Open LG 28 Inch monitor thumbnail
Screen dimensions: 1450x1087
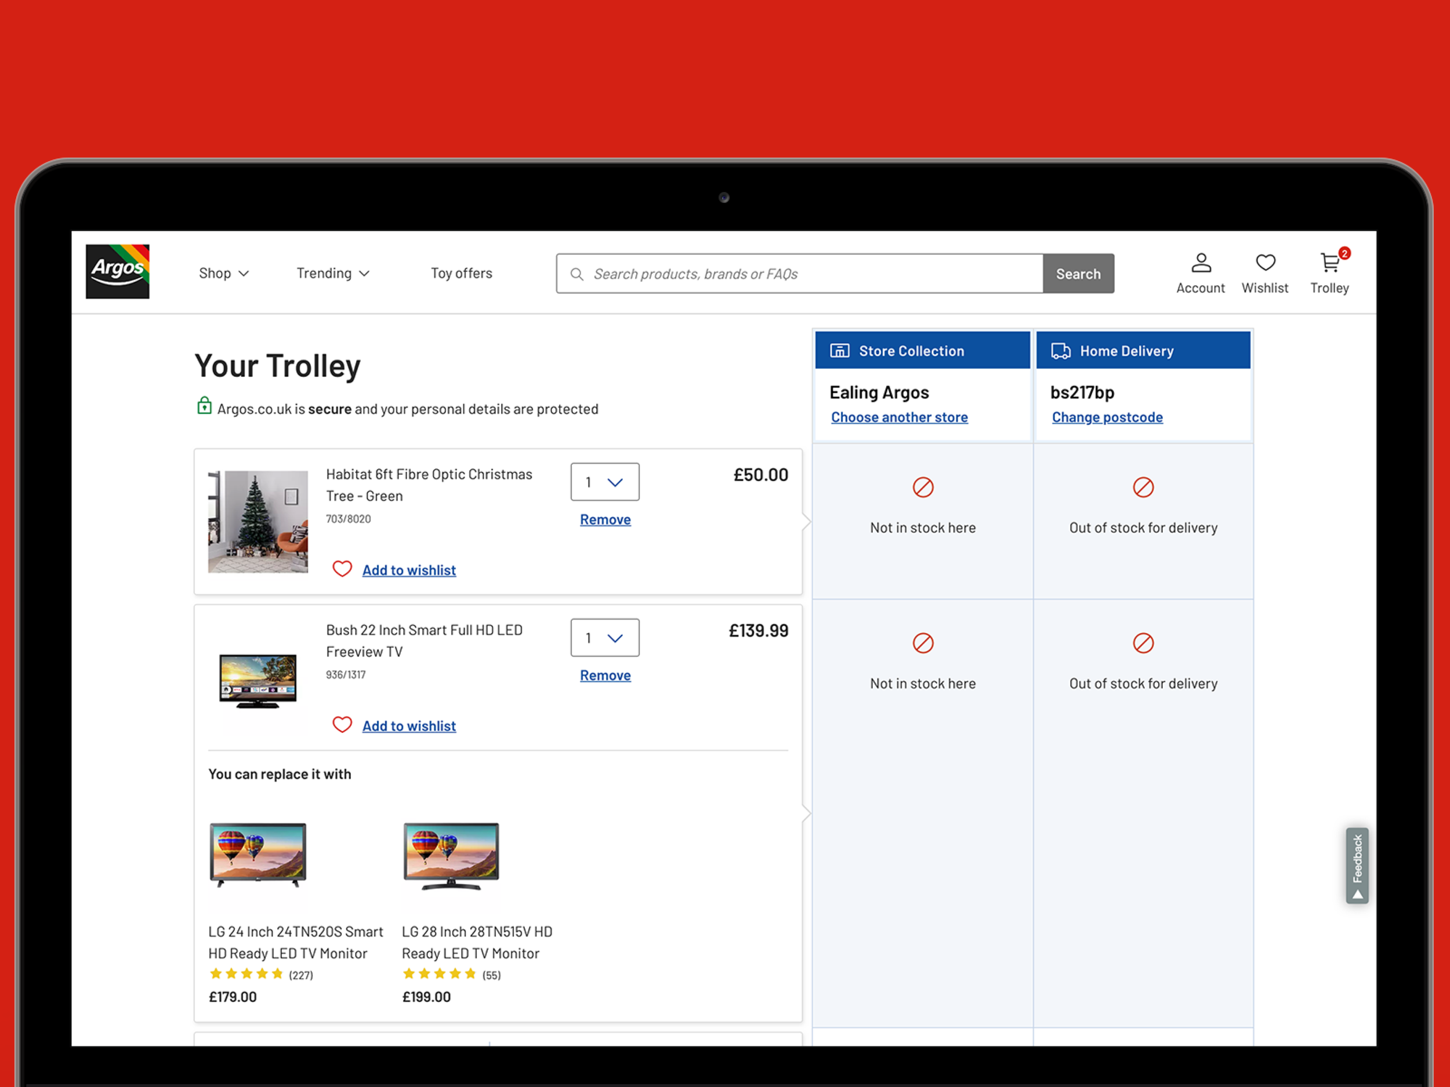[x=451, y=856]
